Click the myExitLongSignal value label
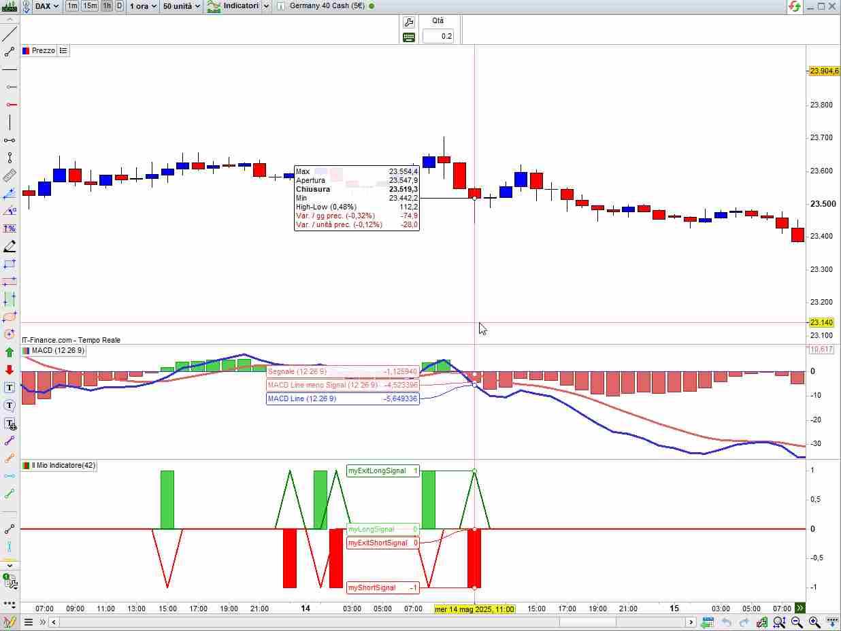This screenshot has height=631, width=841. (x=383, y=471)
